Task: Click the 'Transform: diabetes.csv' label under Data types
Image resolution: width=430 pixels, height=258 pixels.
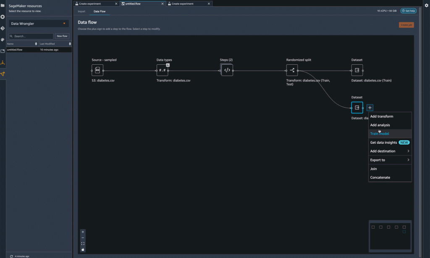Action: [x=173, y=80]
